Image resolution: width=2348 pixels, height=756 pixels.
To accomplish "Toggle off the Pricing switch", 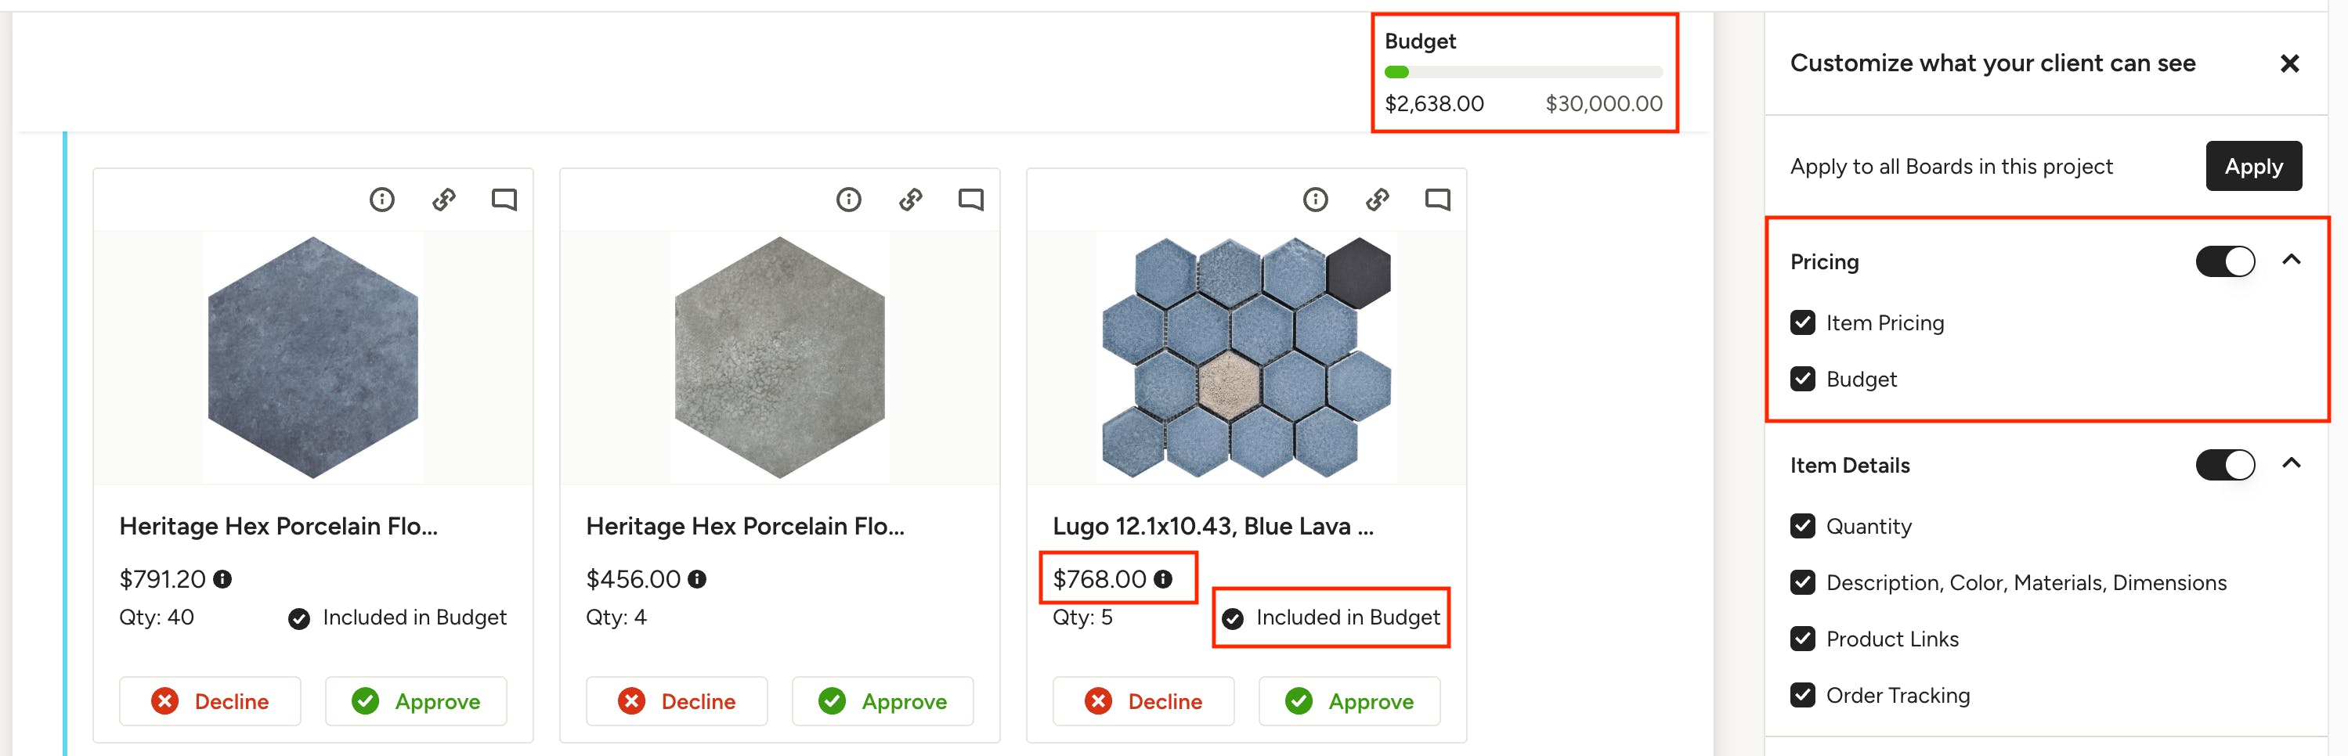I will [2225, 262].
